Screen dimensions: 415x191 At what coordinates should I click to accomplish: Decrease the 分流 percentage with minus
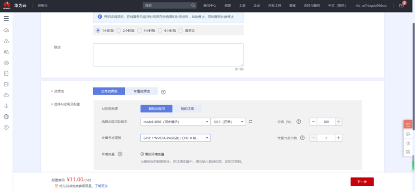click(x=313, y=122)
